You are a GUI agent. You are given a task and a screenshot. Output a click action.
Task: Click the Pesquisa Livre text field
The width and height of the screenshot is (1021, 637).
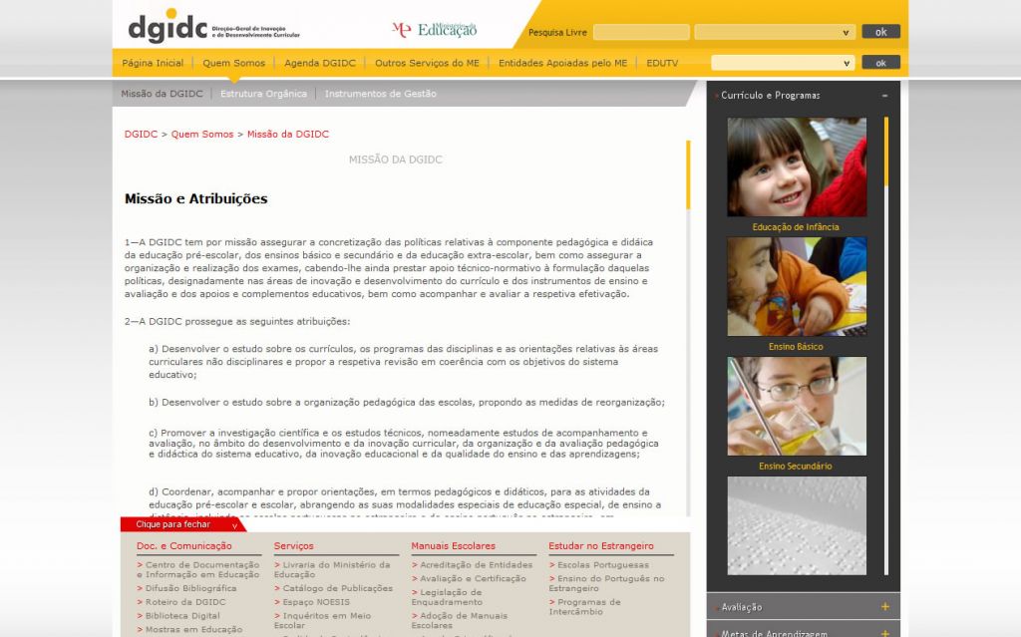click(x=640, y=32)
